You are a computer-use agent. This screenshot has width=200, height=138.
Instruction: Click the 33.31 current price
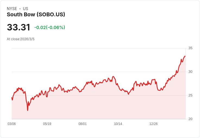tap(18, 27)
